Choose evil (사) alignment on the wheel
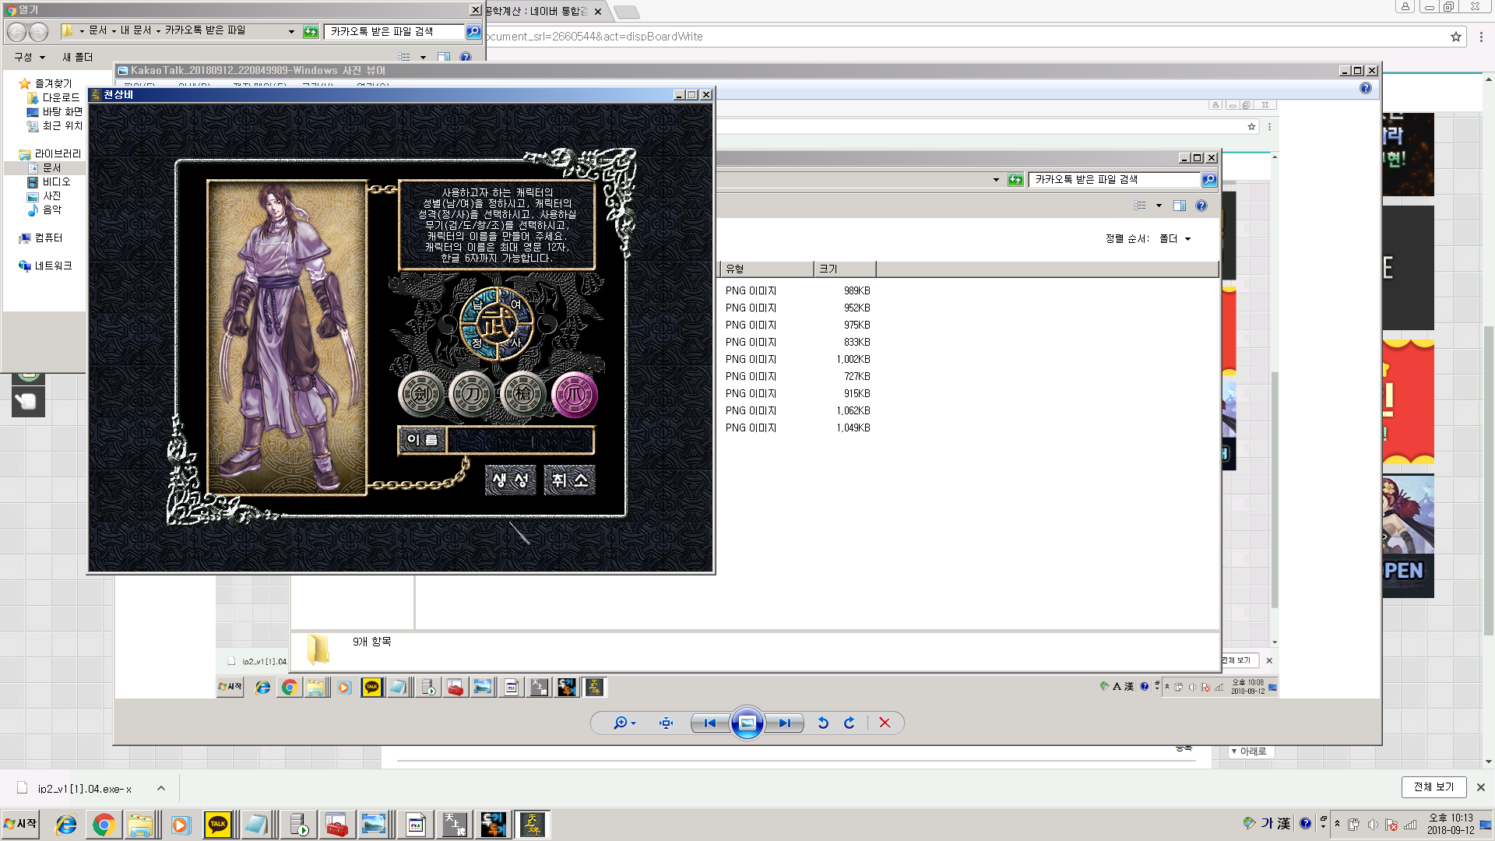 (x=515, y=343)
